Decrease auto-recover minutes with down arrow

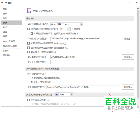69,30
